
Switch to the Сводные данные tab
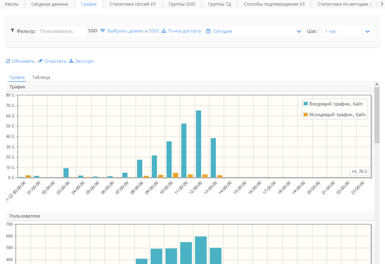[50, 4]
